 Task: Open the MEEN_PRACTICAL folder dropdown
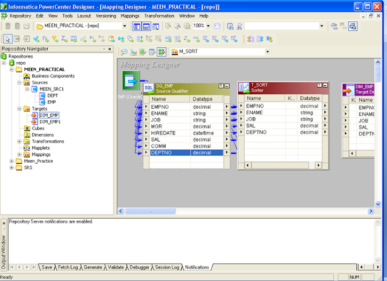tap(125, 25)
